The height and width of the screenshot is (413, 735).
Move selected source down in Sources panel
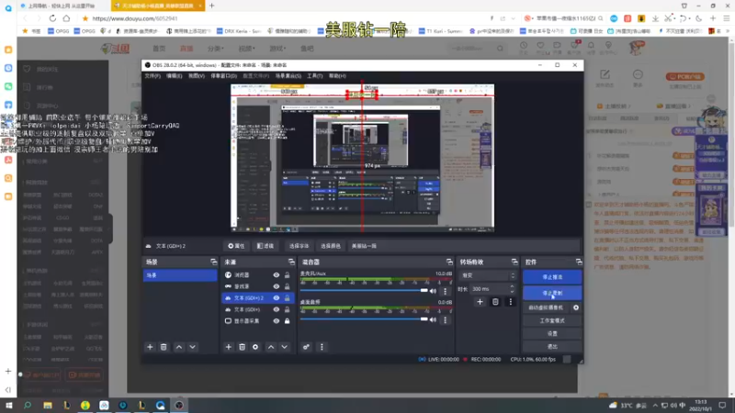pyautogui.click(x=285, y=347)
